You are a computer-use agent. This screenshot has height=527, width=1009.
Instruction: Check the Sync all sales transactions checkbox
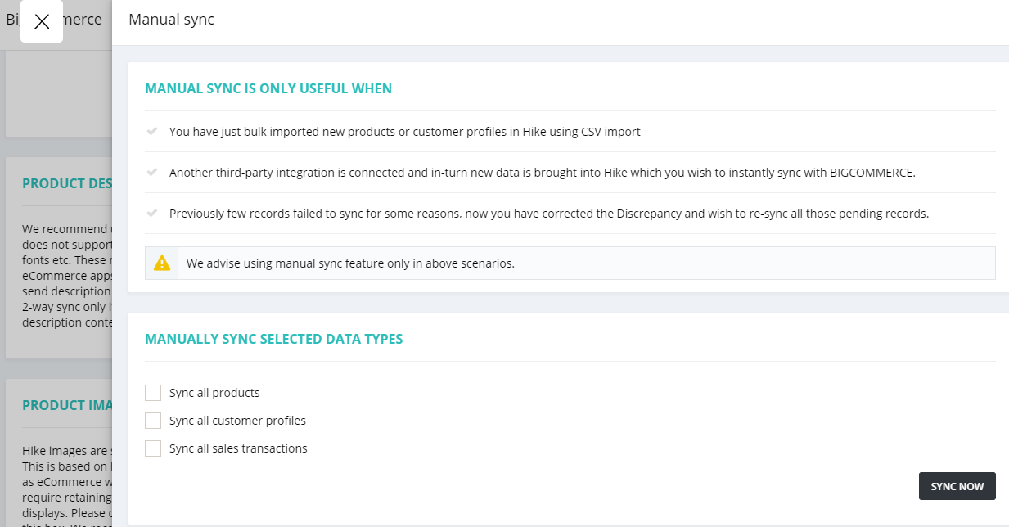tap(153, 448)
